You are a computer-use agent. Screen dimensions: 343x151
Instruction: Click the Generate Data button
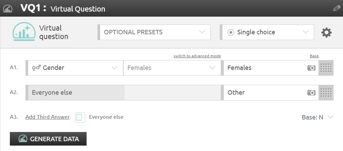(48, 139)
